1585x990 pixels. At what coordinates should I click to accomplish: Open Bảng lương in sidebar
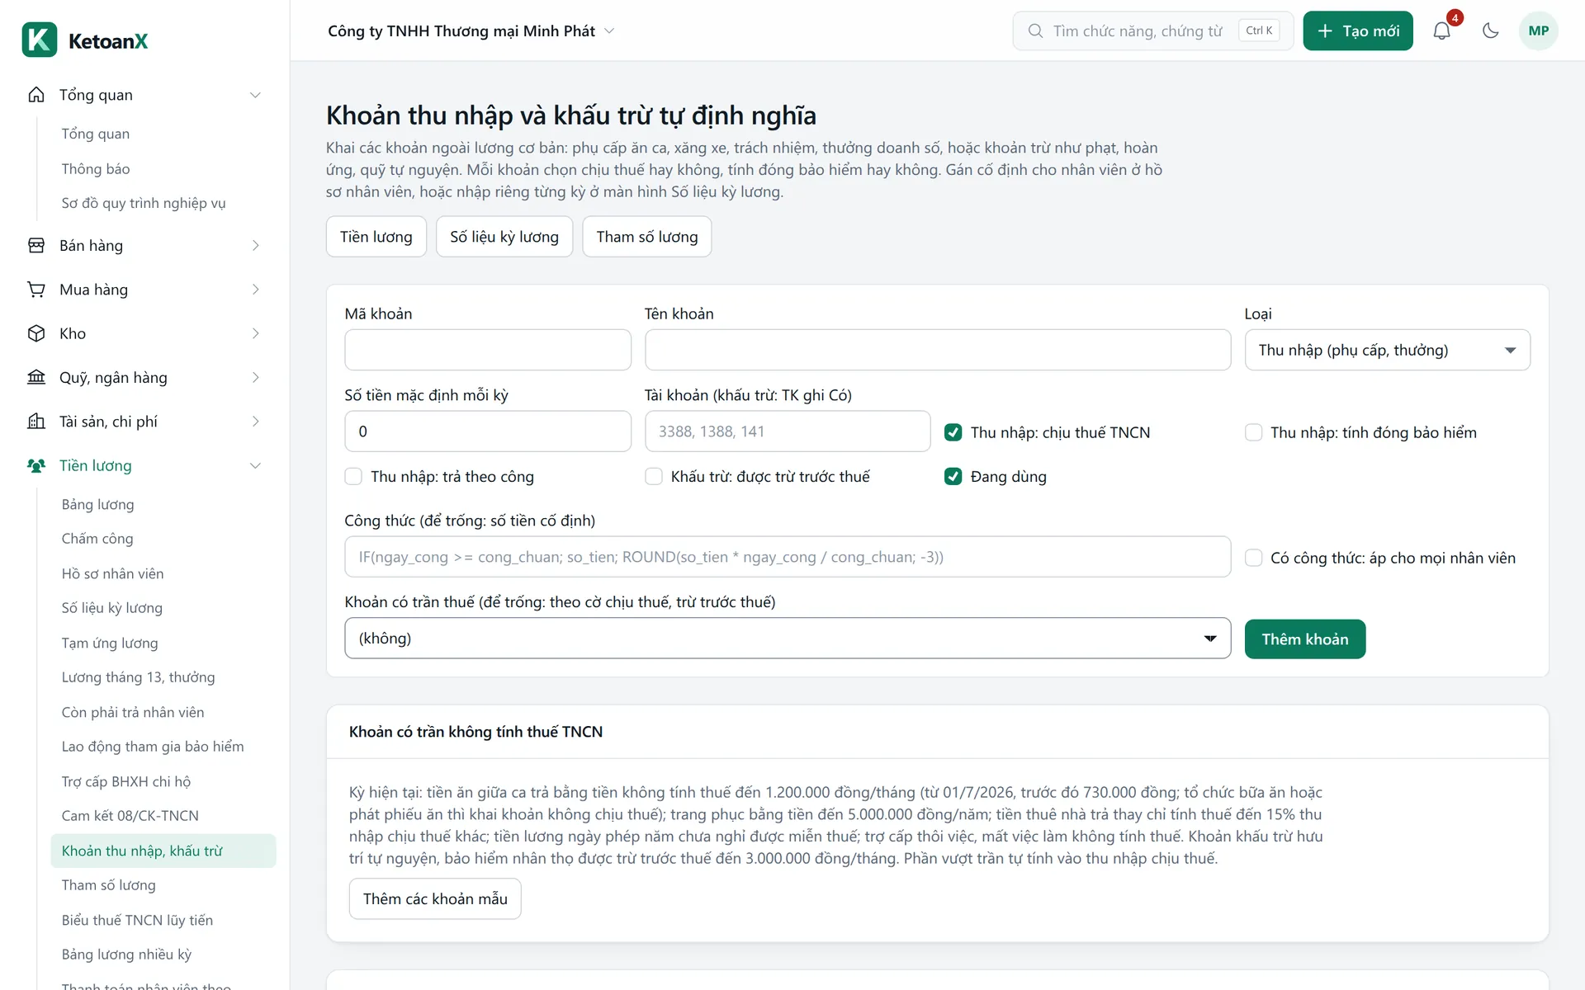pos(97,504)
